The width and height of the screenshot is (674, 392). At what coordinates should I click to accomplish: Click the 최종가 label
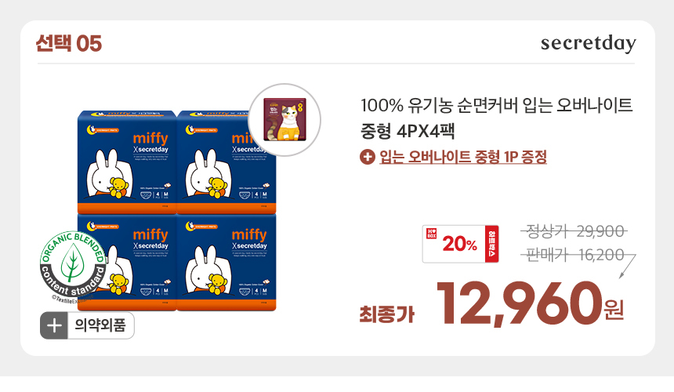click(x=387, y=314)
